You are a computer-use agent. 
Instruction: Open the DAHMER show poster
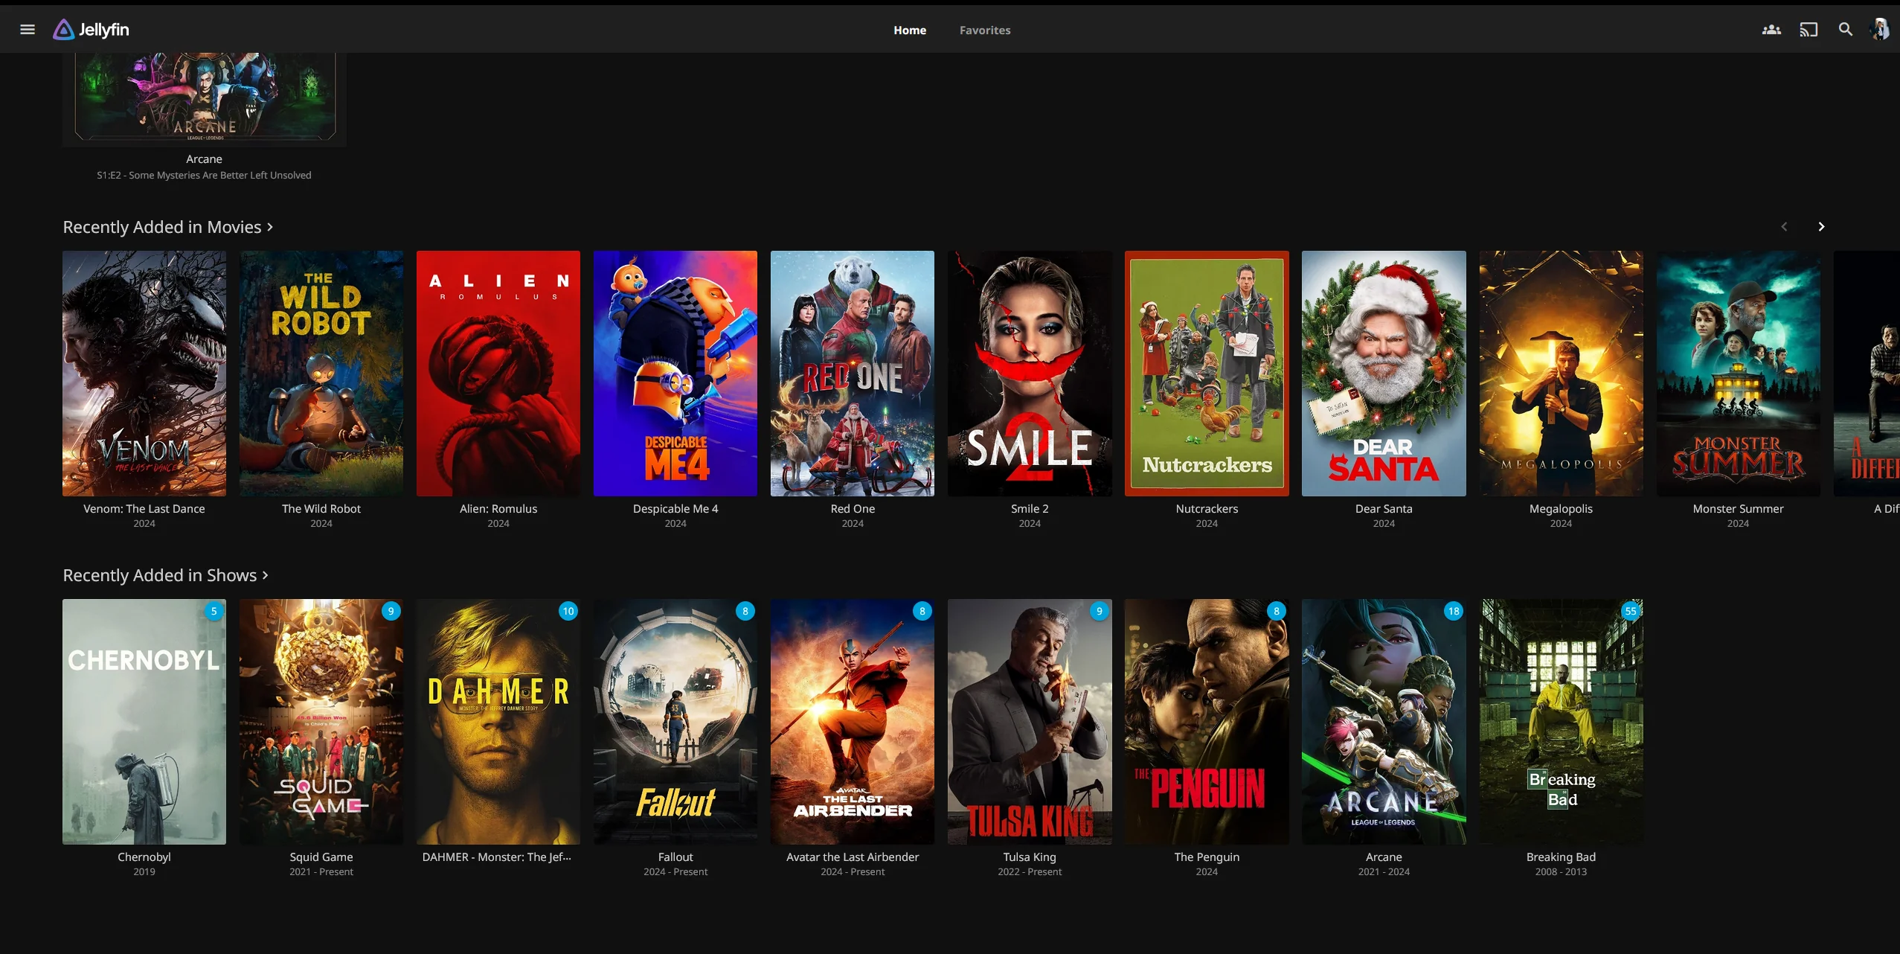point(498,722)
